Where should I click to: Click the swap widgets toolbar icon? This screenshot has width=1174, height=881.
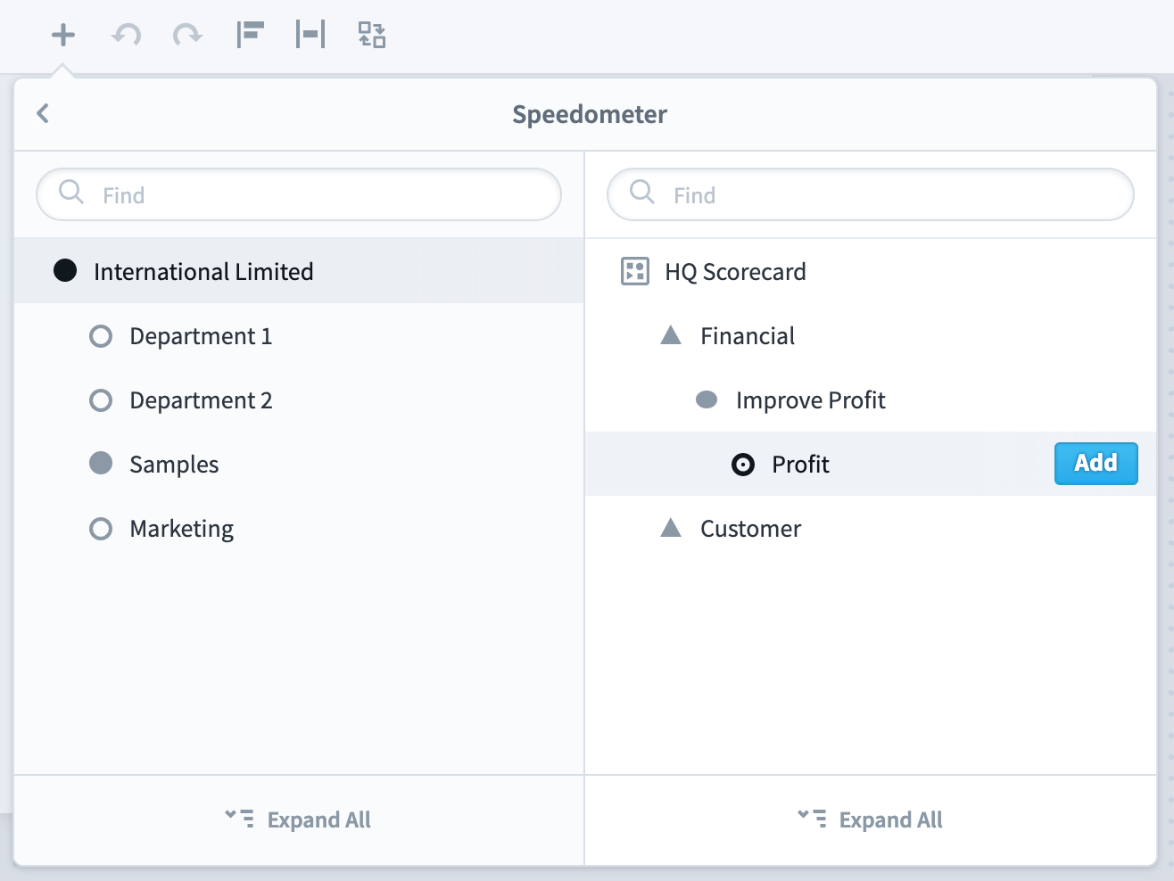click(371, 35)
